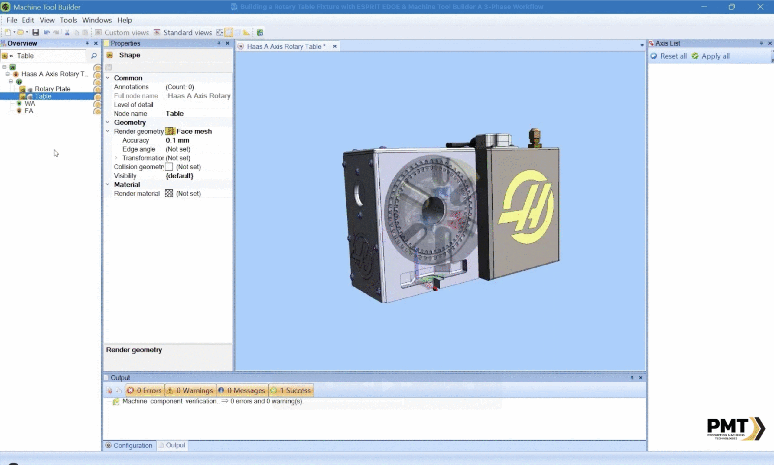The image size is (774, 465).
Task: Open the Standard views eye icon
Action: (157, 32)
